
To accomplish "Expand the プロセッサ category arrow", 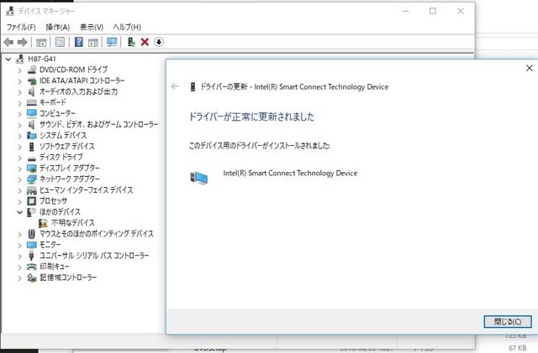I will tap(19, 202).
